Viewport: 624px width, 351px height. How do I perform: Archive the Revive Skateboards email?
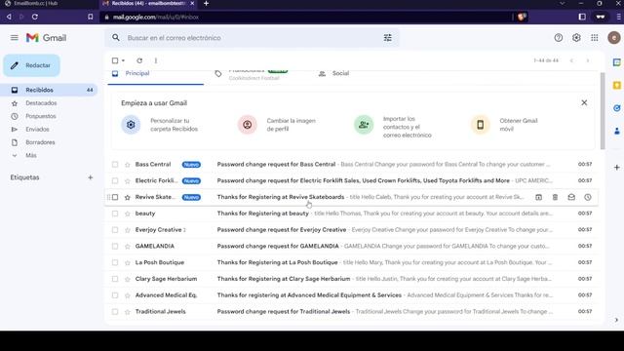(x=538, y=197)
